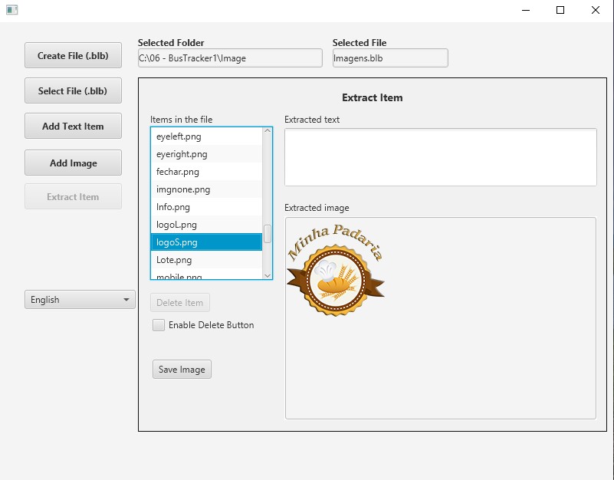Click the list scrollbar up arrow

268,131
